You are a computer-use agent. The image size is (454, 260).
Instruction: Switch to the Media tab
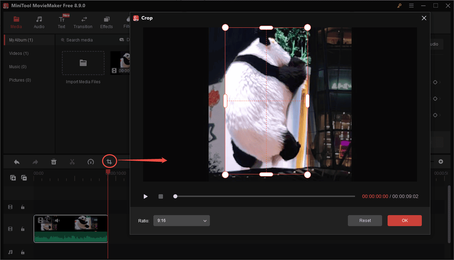coord(16,22)
